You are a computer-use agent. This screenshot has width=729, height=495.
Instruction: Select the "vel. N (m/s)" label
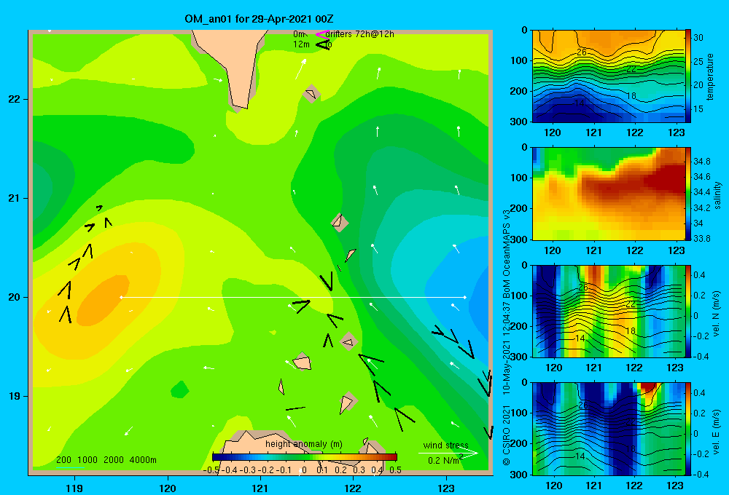[x=717, y=314]
